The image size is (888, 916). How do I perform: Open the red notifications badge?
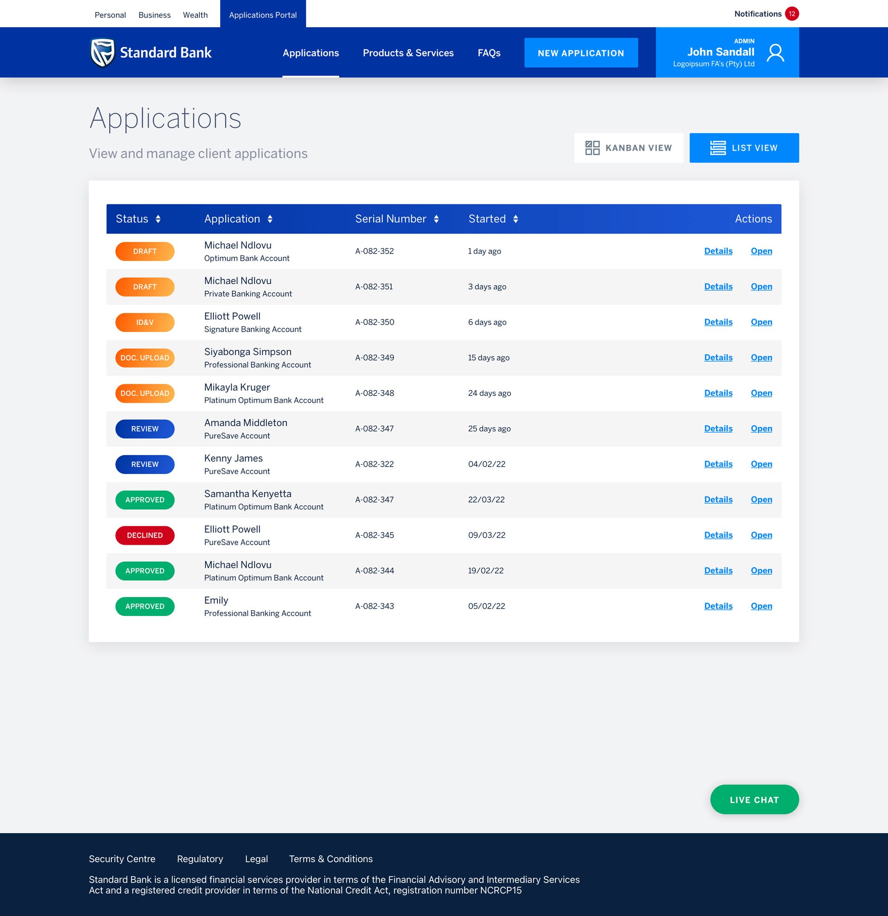(792, 14)
